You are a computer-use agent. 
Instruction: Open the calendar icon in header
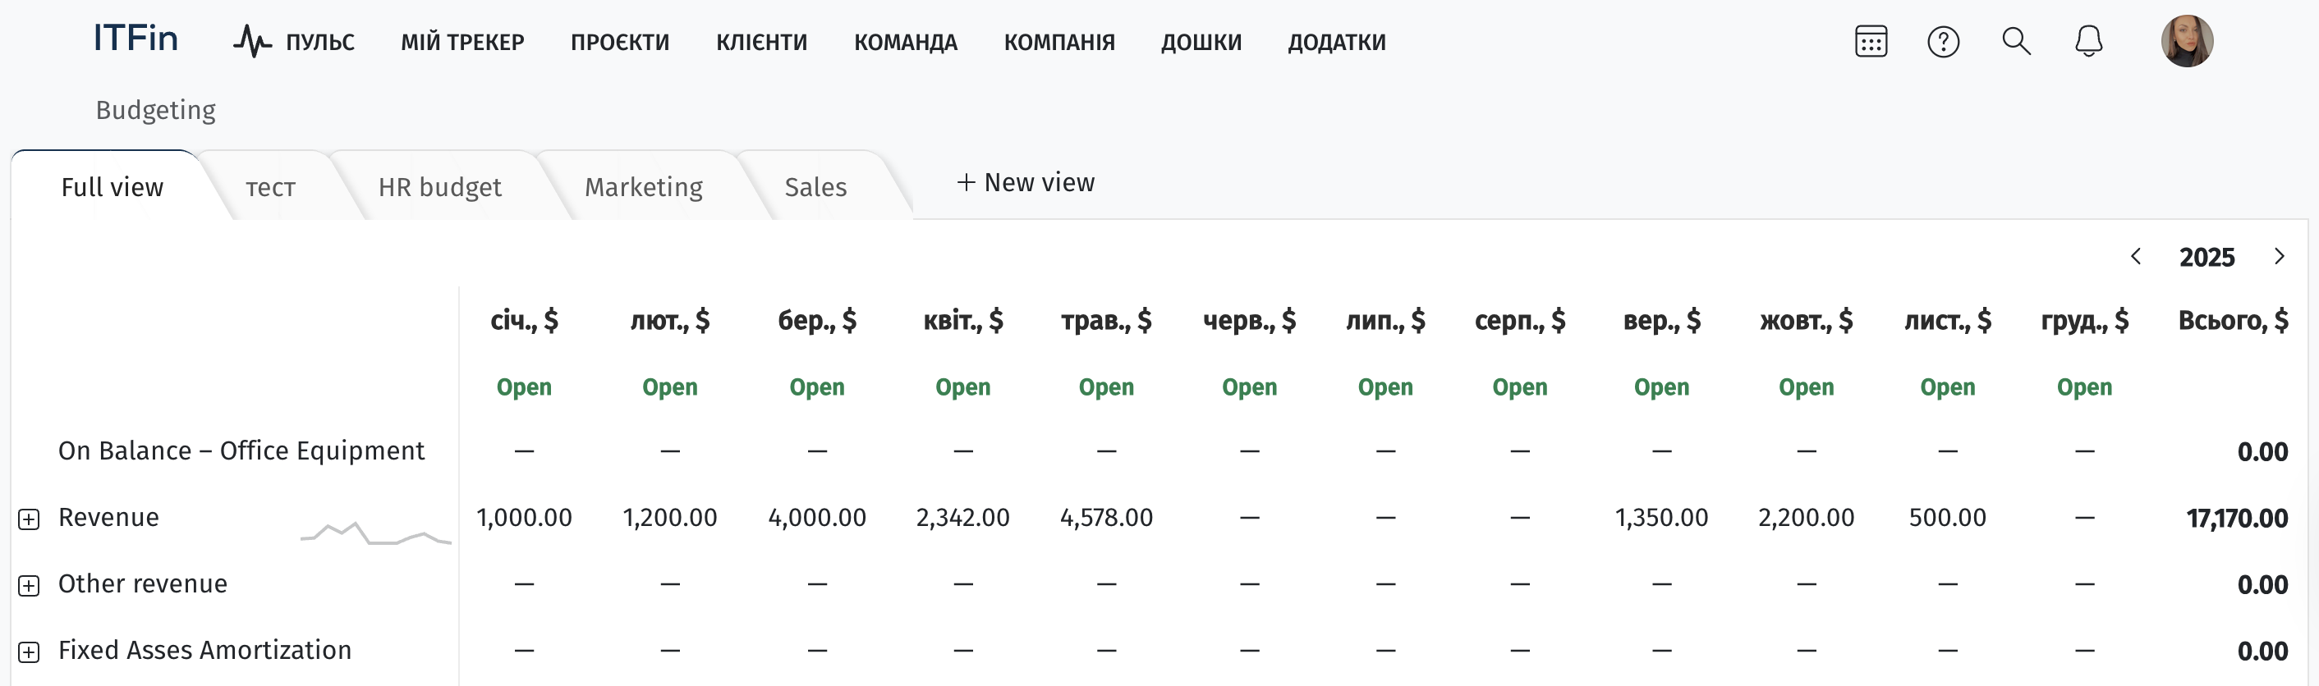coord(1871,42)
